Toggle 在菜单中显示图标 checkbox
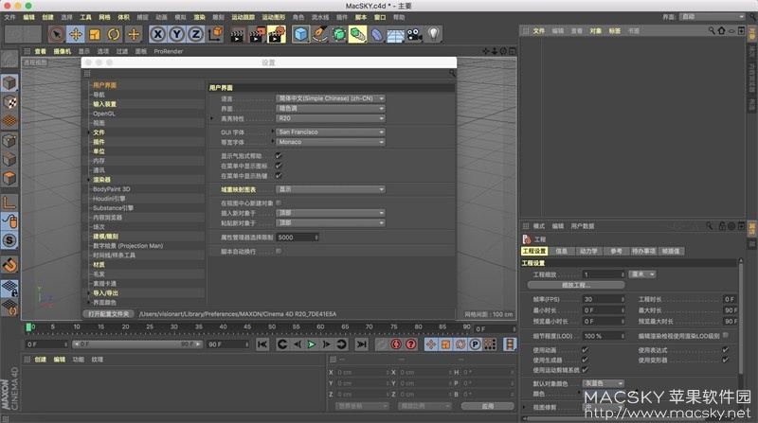The width and height of the screenshot is (758, 423). pyautogui.click(x=279, y=166)
